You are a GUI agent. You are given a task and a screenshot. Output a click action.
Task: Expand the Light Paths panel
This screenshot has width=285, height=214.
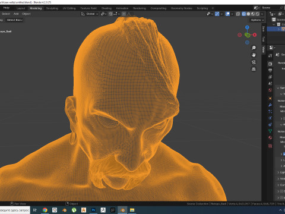[278, 172]
